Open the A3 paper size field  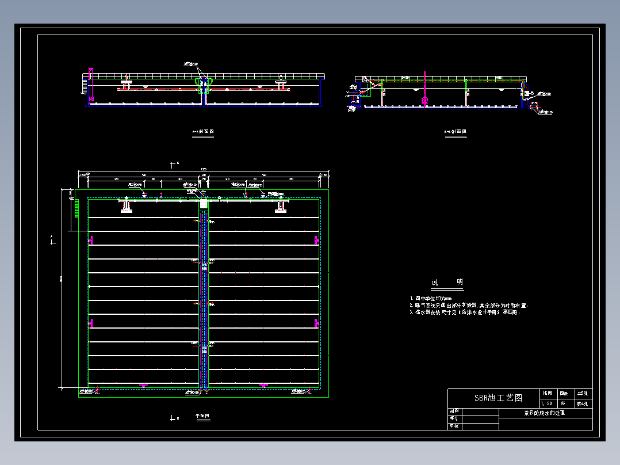564,402
